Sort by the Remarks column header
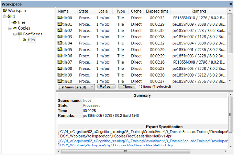The width and height of the screenshot is (234, 155). (199, 11)
